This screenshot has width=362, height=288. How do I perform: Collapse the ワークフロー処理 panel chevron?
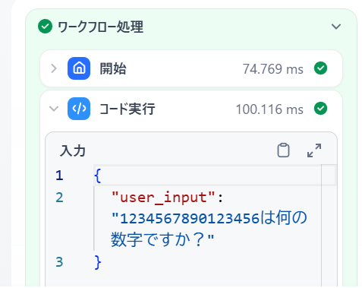tap(336, 27)
